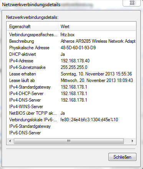Select the Eigenschaft column header
143x169 pixels.
tap(33, 27)
